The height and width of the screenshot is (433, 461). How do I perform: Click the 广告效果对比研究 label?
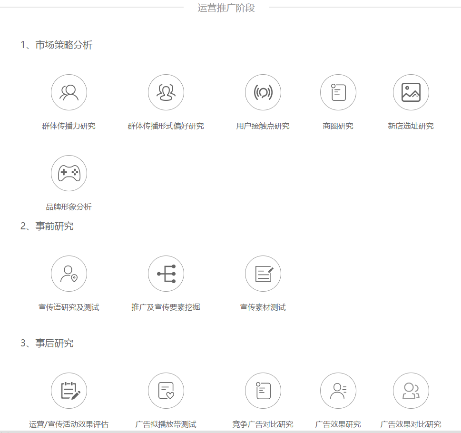(x=411, y=424)
